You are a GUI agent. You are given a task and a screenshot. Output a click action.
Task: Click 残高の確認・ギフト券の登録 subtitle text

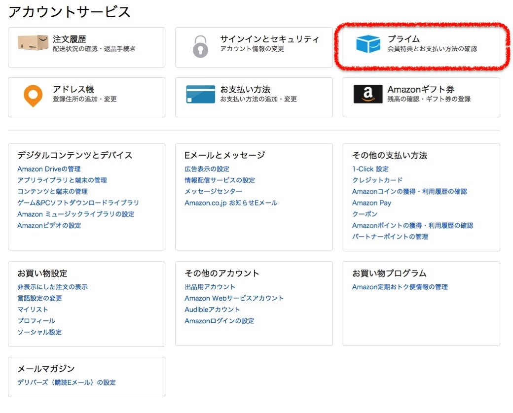[429, 99]
